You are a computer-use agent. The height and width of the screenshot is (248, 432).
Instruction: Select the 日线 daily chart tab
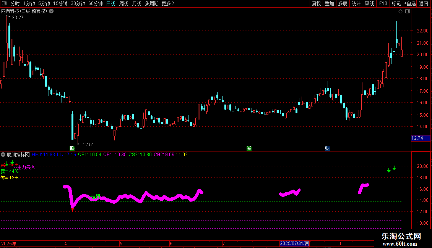(111, 3)
